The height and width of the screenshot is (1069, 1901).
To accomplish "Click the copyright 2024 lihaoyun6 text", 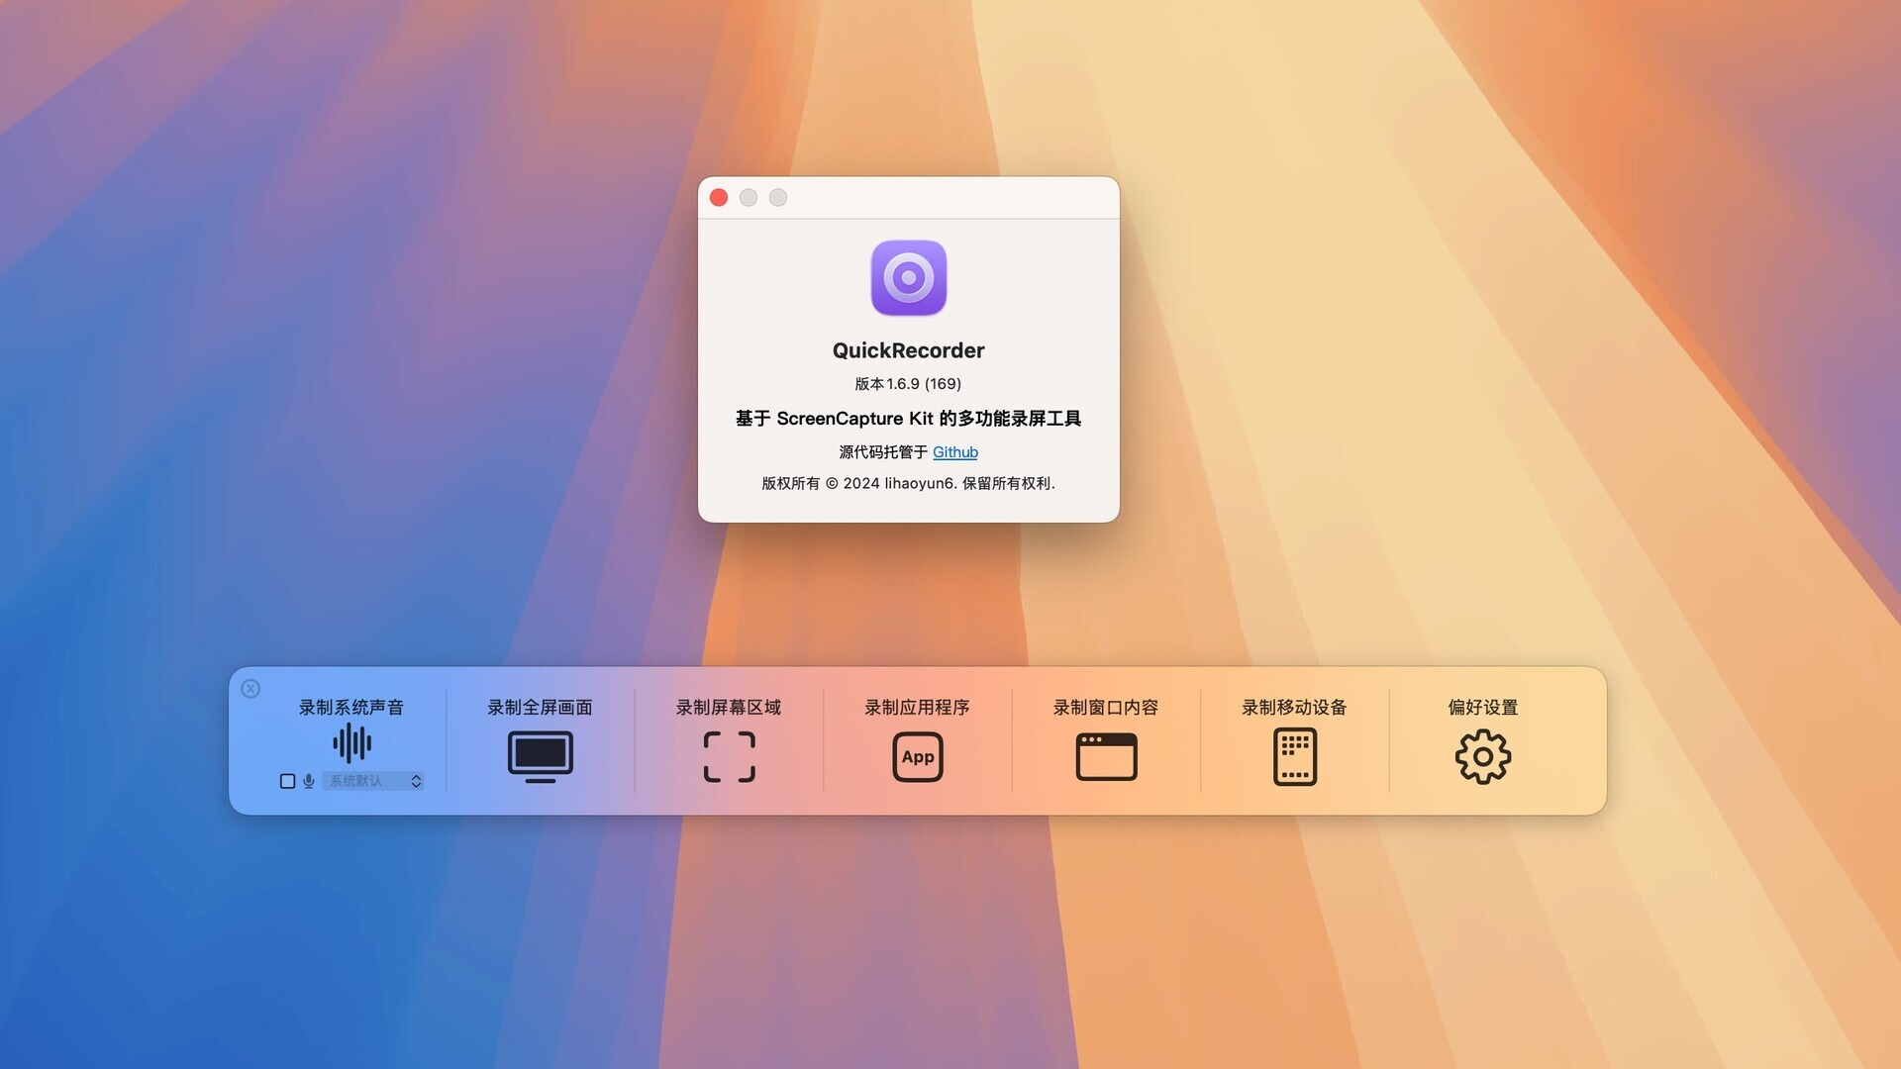I will (909, 484).
